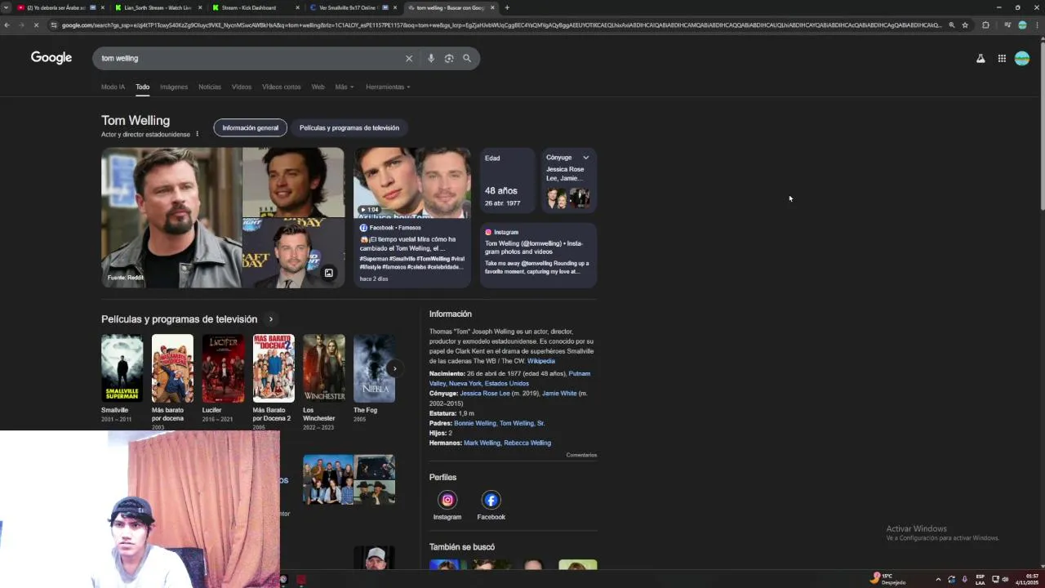This screenshot has height=588, width=1045.
Task: Clear the search box with the X icon
Action: [409, 58]
